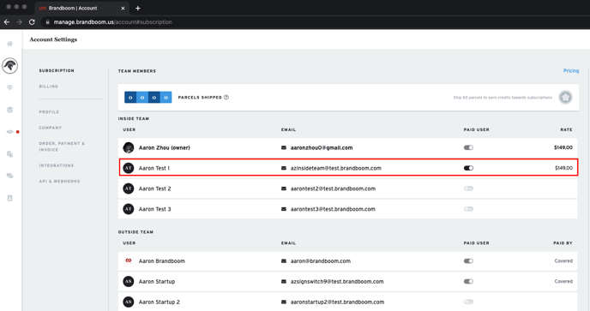Open the bottom sidebar book icon

pos(9,198)
